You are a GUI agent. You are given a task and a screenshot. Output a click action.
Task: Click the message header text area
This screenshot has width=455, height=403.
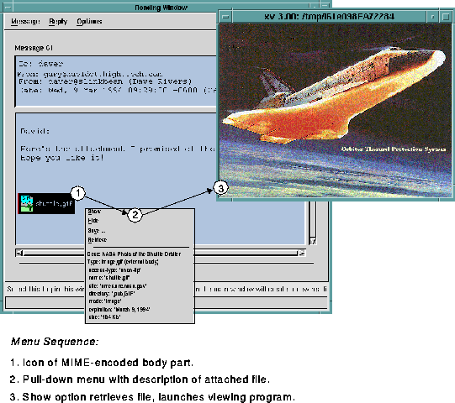[x=116, y=81]
